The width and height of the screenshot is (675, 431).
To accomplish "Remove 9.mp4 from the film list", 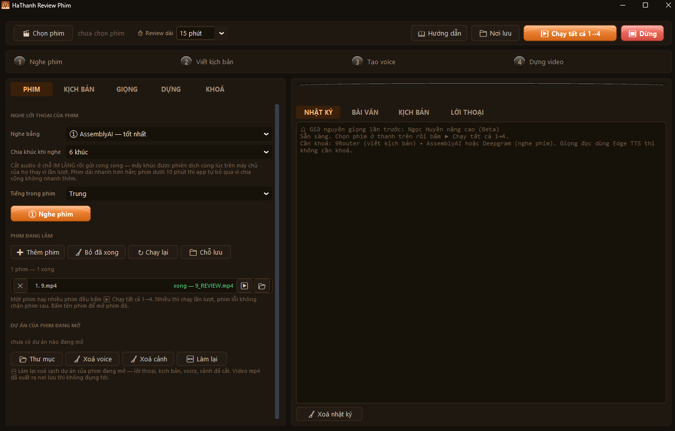I will 20,286.
